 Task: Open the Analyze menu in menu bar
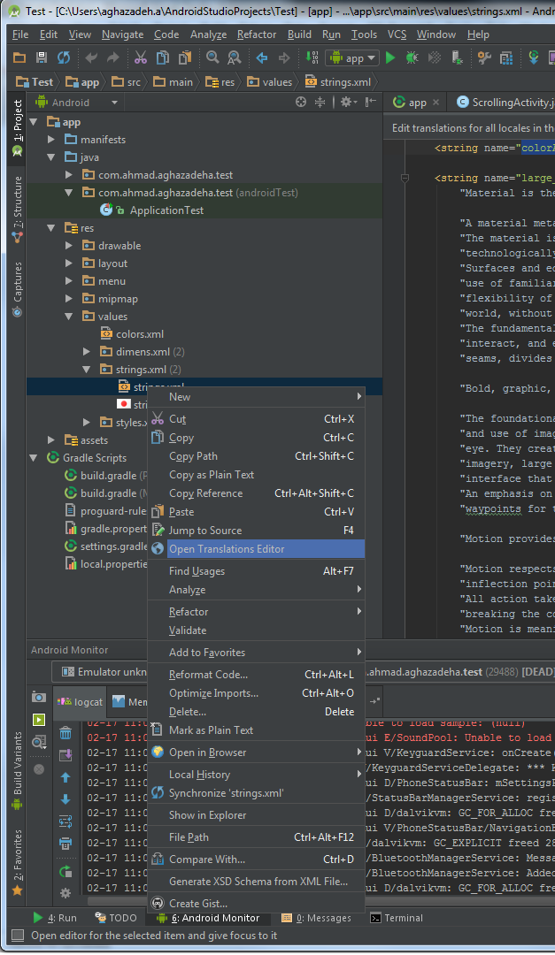pyautogui.click(x=208, y=34)
